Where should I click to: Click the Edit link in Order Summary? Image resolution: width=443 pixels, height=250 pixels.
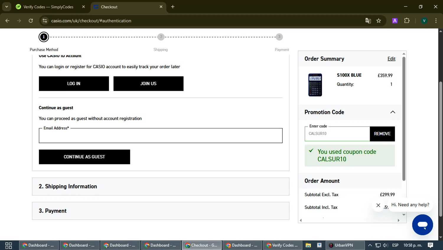pyautogui.click(x=391, y=59)
